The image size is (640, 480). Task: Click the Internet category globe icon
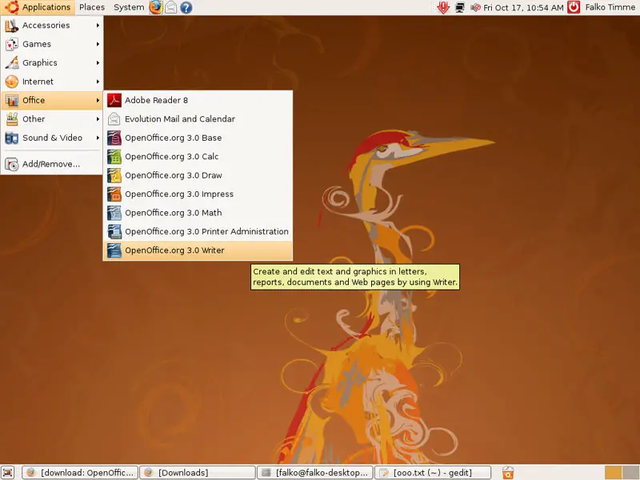point(12,82)
